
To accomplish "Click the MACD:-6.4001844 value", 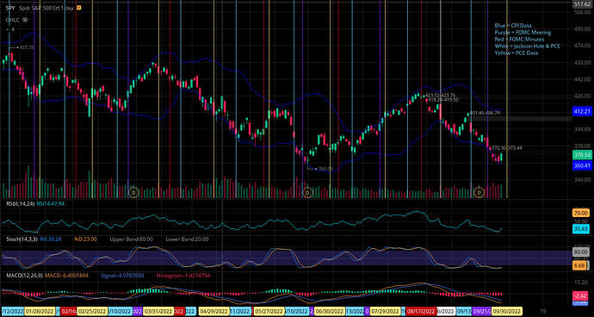I will click(66, 275).
